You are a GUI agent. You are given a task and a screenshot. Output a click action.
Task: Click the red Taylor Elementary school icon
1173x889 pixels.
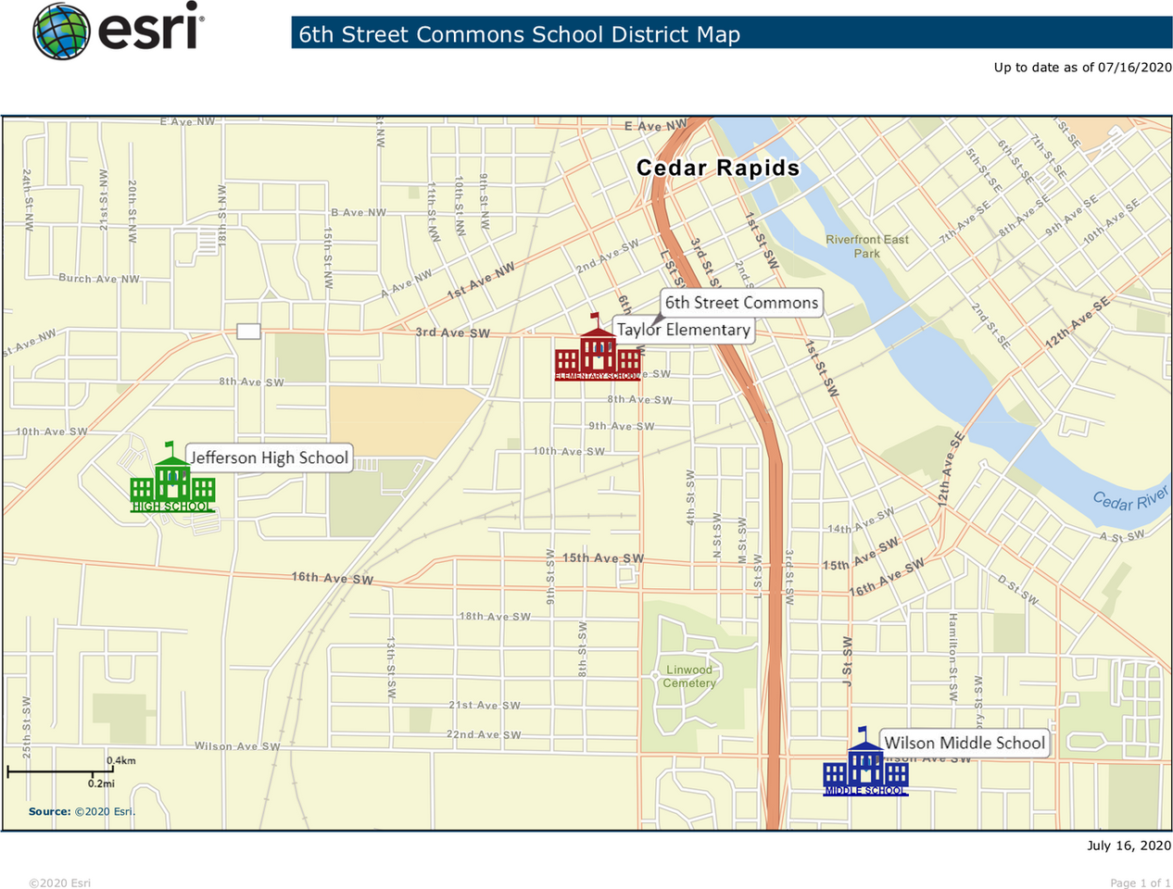598,351
